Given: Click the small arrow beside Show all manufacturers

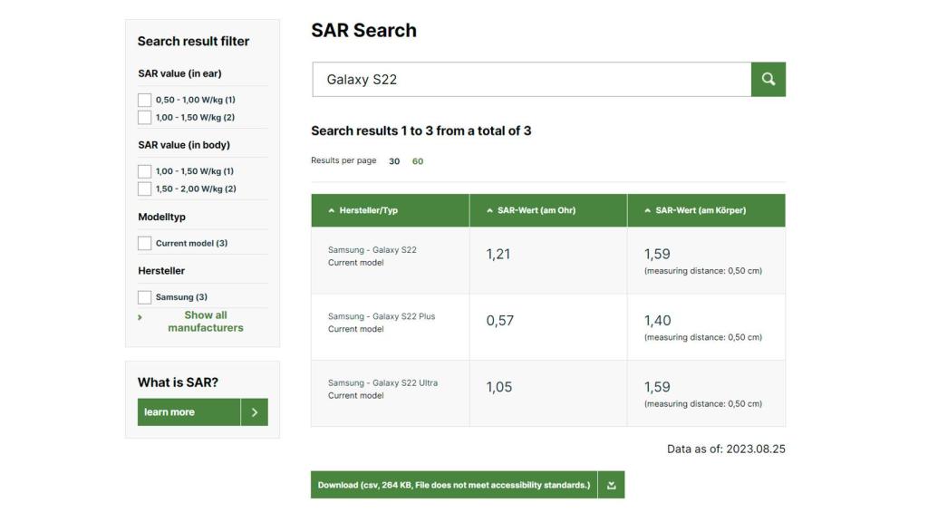Looking at the screenshot, I should click(140, 317).
